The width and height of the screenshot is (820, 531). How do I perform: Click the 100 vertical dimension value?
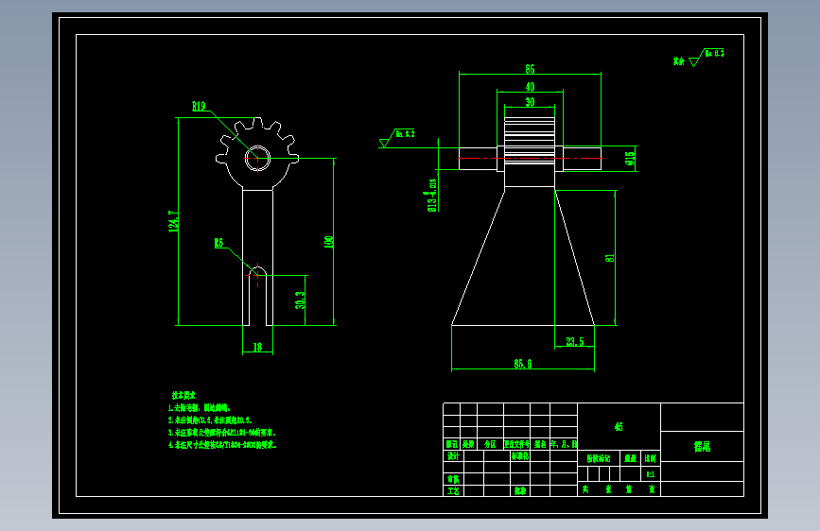[329, 242]
